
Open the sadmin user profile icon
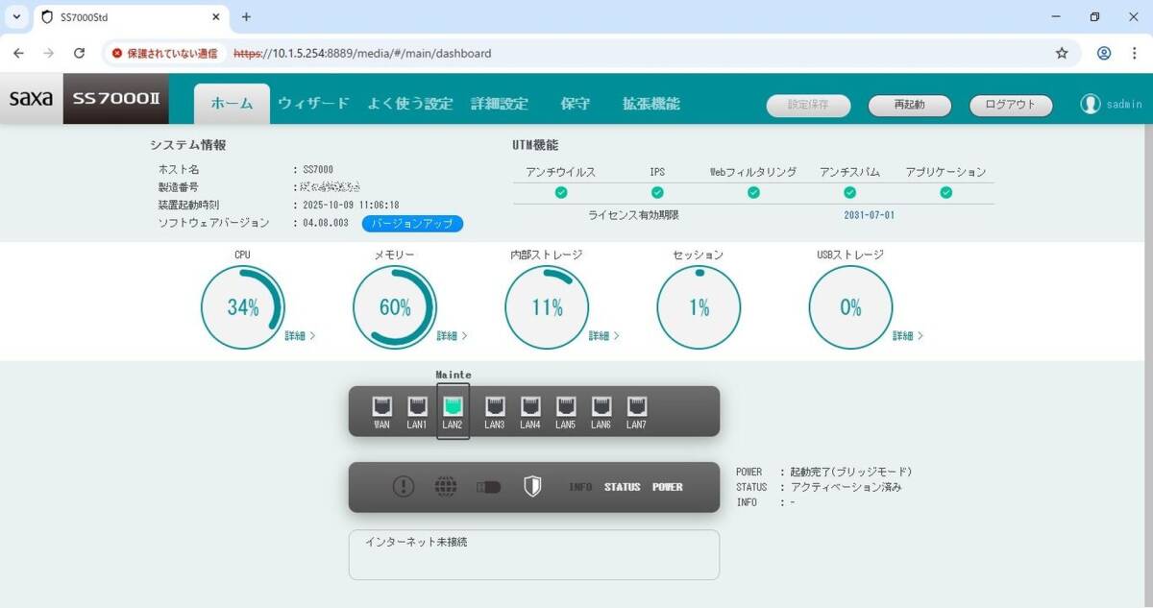1090,104
